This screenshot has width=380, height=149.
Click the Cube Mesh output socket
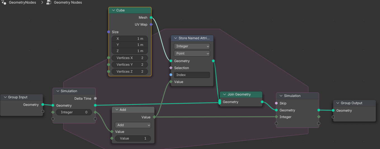pos(151,18)
